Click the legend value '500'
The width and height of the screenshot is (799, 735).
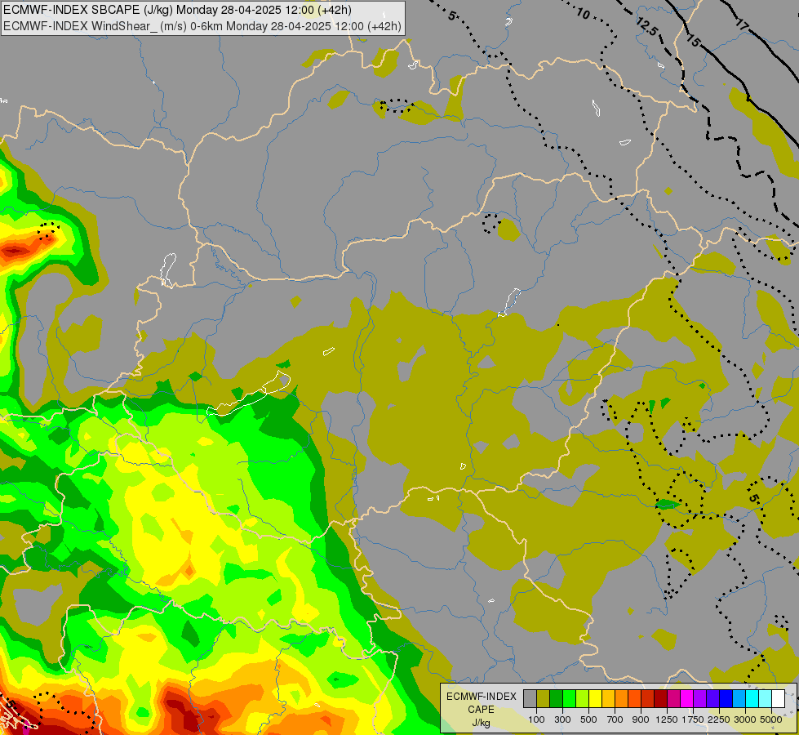pyautogui.click(x=588, y=719)
